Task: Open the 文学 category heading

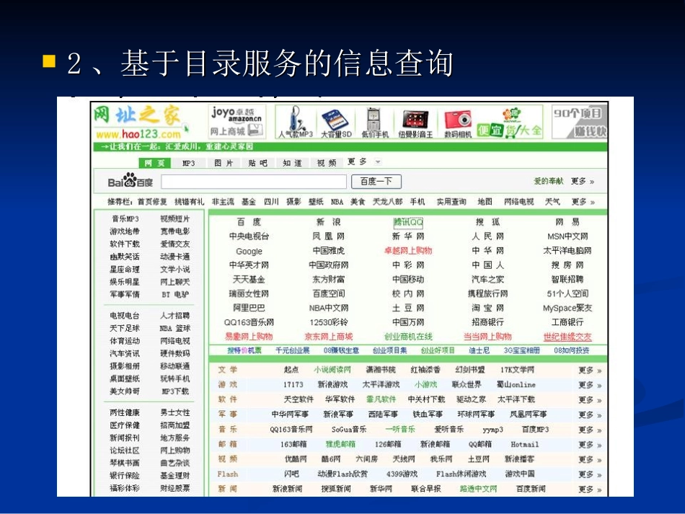Action: (228, 370)
